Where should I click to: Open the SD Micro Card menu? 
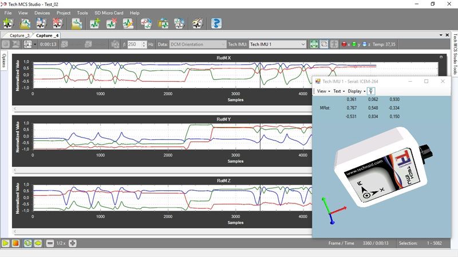pyautogui.click(x=109, y=13)
